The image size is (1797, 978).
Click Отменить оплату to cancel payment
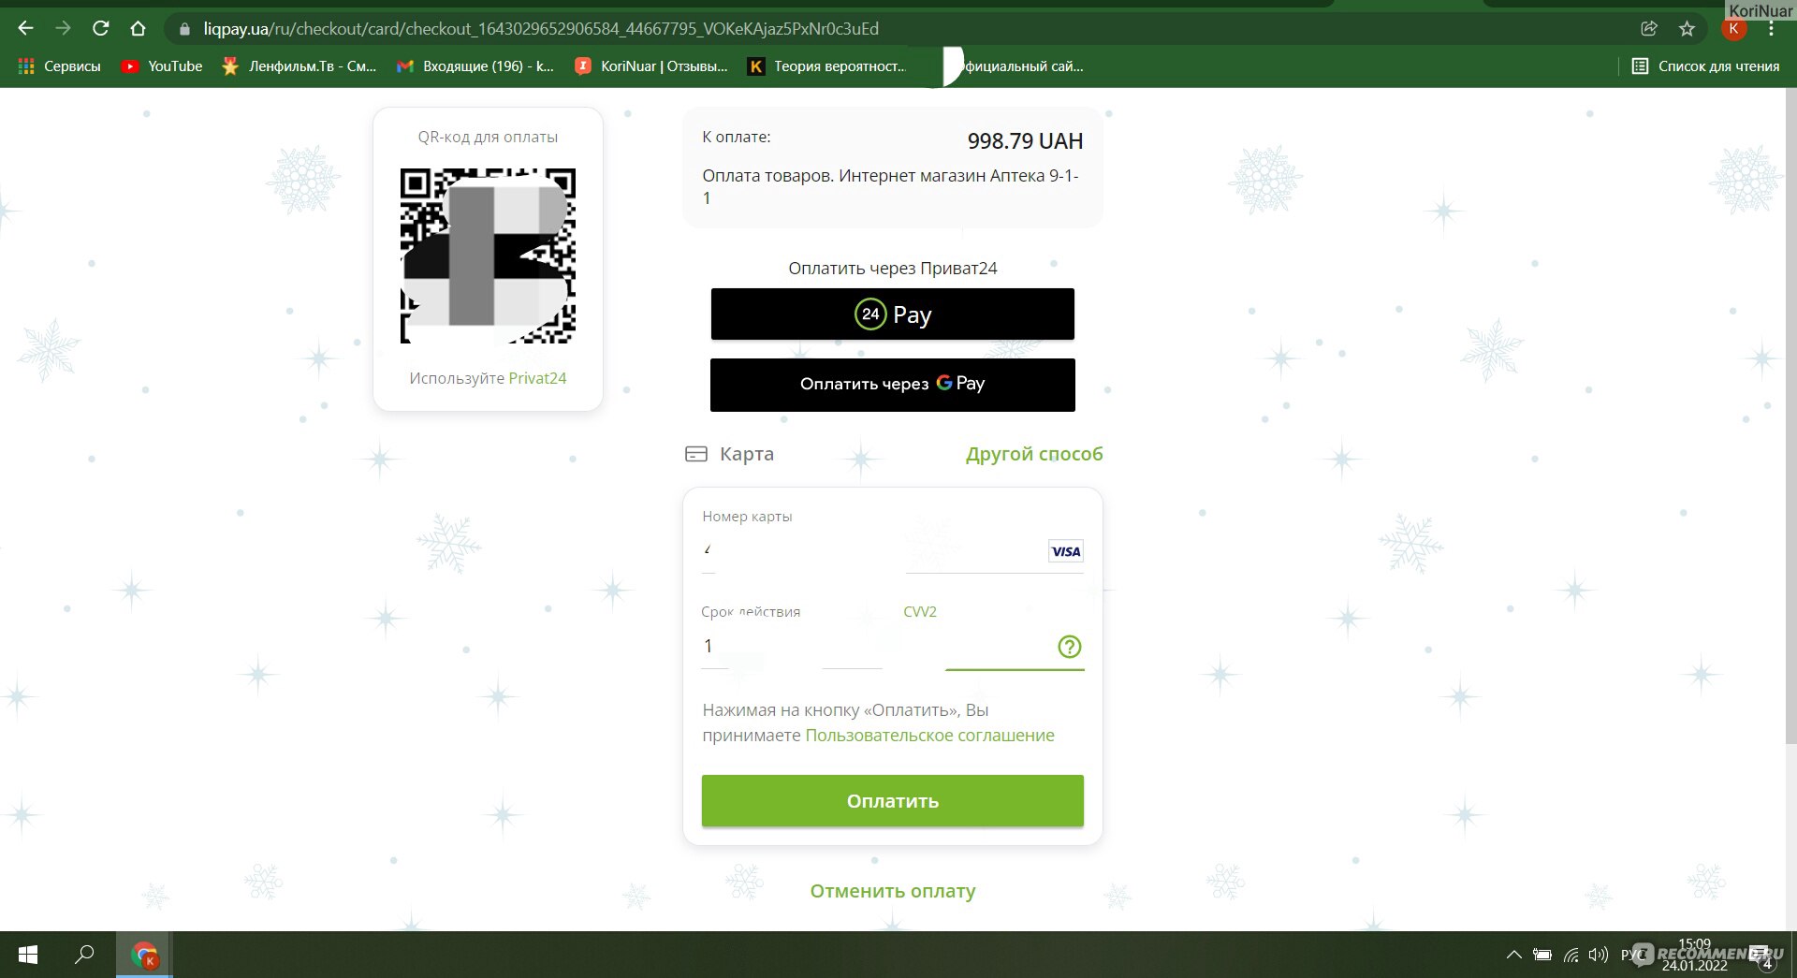(892, 891)
